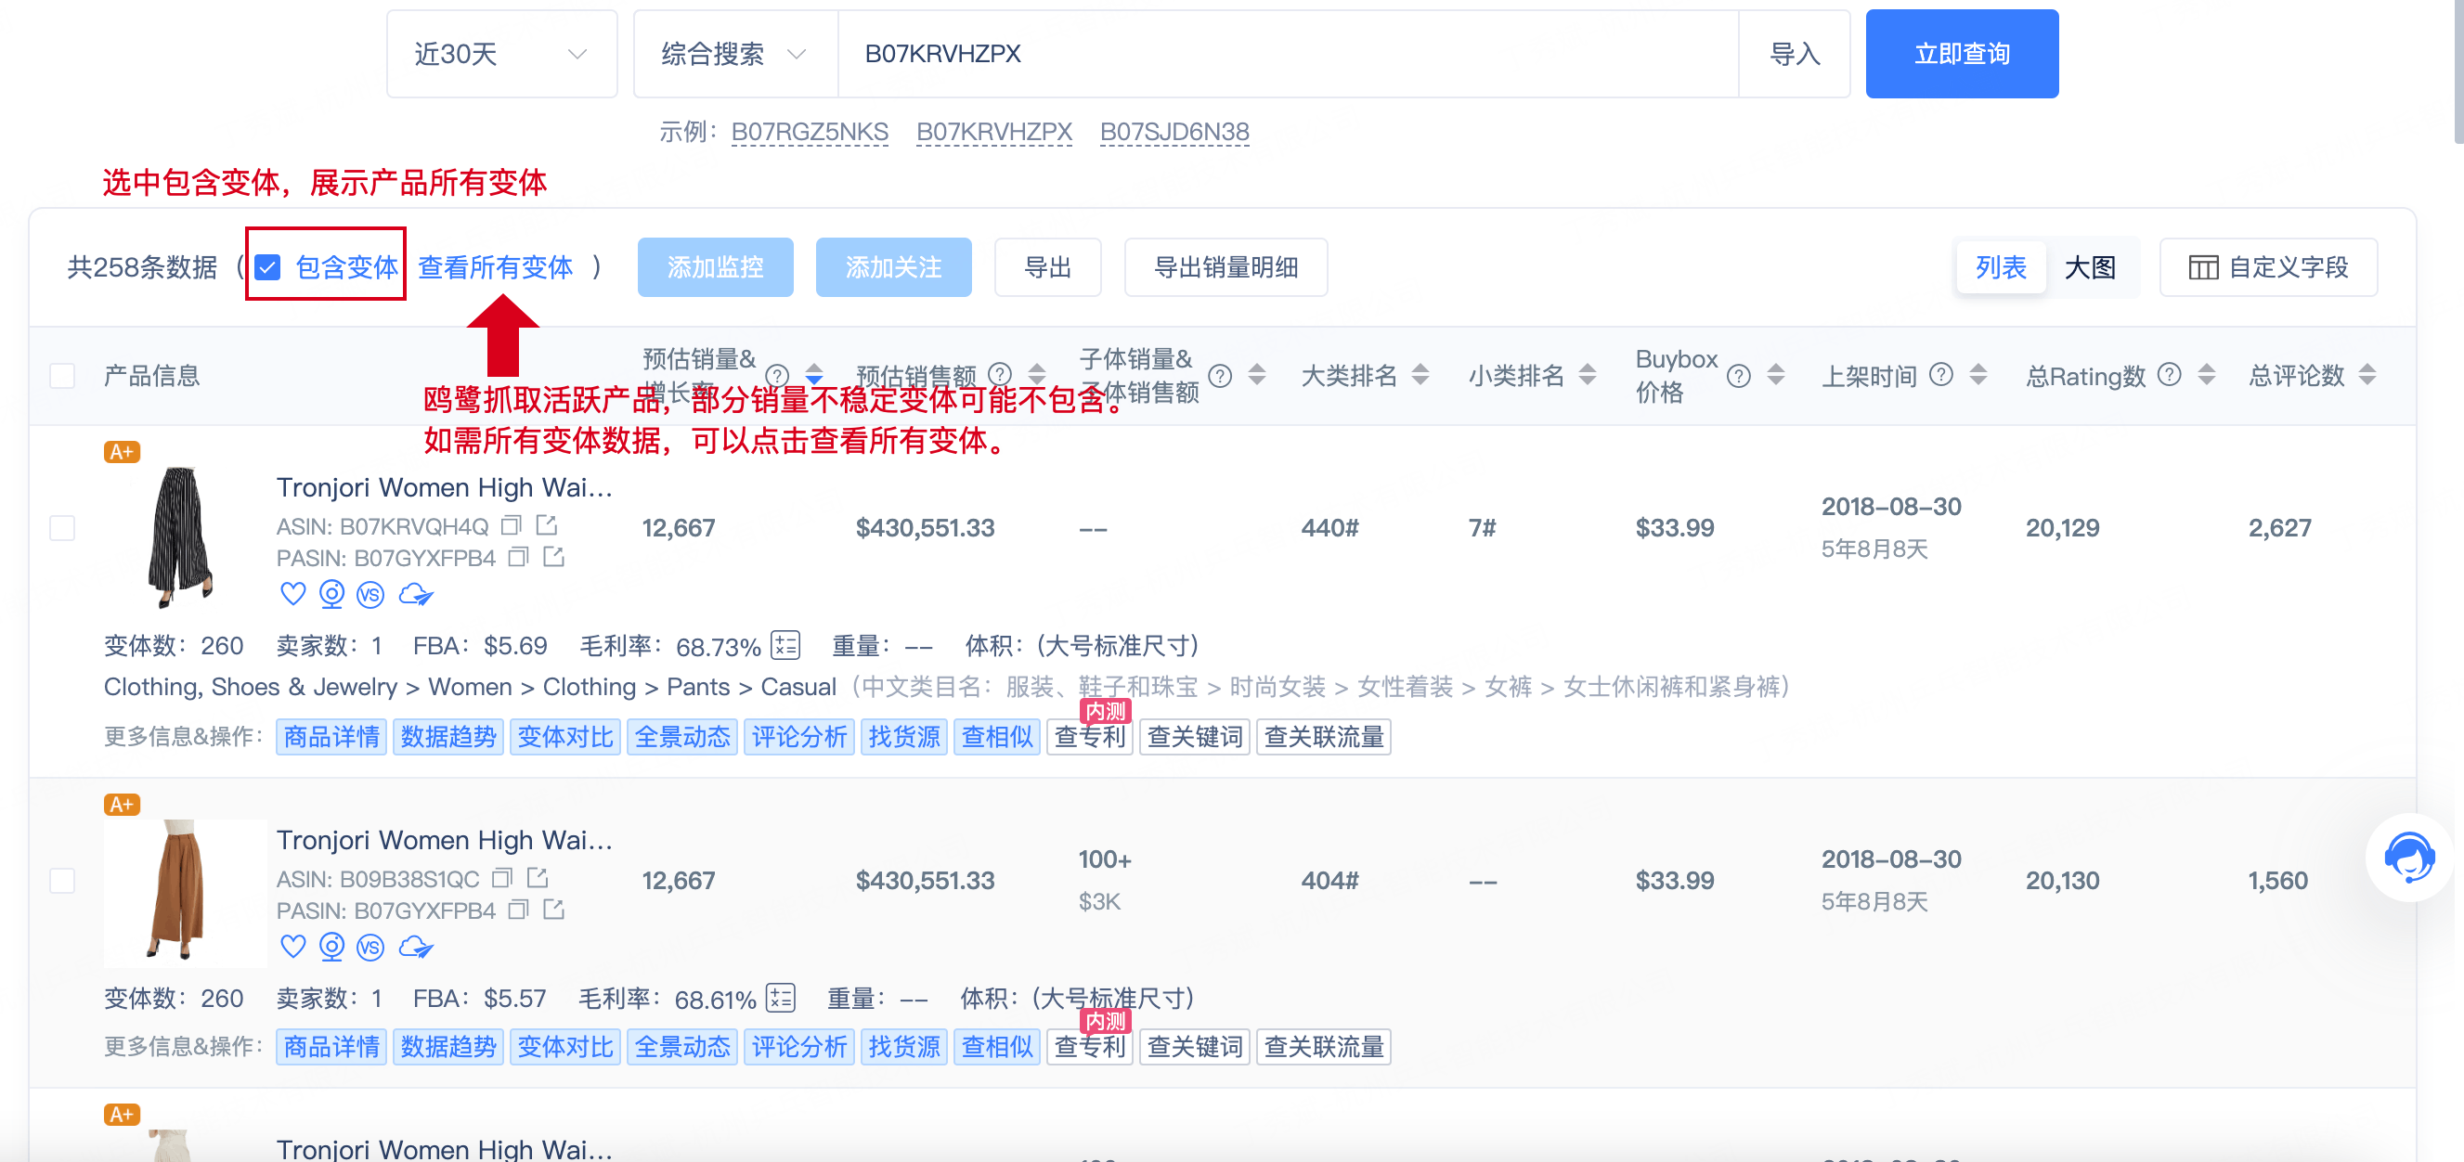Uncheck the 包含变体 checkbox
The image size is (2464, 1162).
pos(267,266)
